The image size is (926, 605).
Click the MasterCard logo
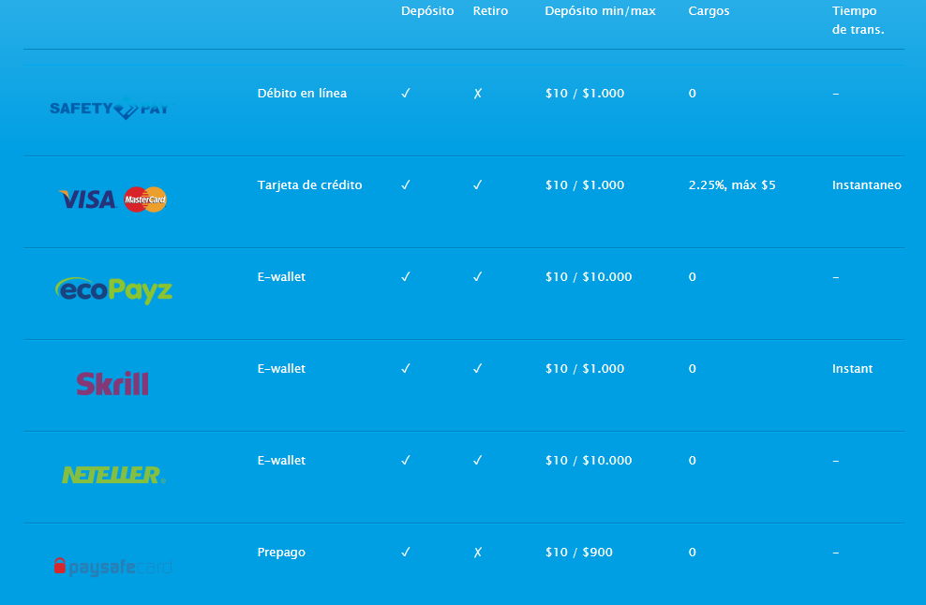point(145,199)
